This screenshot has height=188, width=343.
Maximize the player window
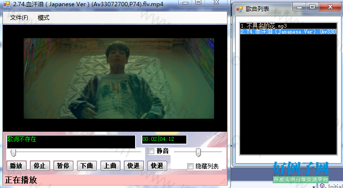[x=198, y=3]
